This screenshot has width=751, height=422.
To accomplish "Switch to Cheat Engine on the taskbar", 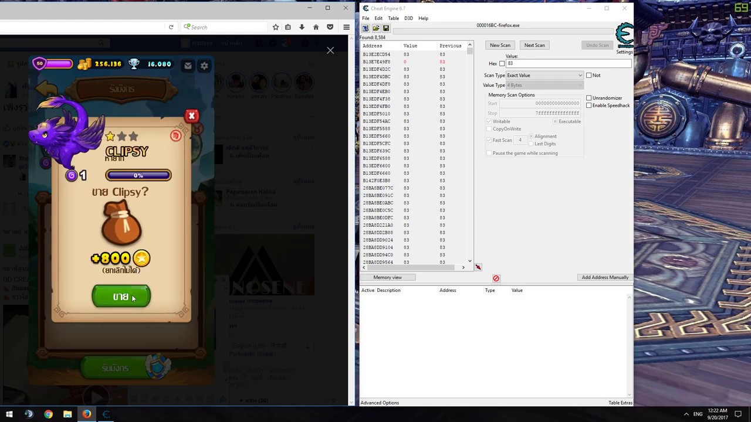I will tap(106, 414).
